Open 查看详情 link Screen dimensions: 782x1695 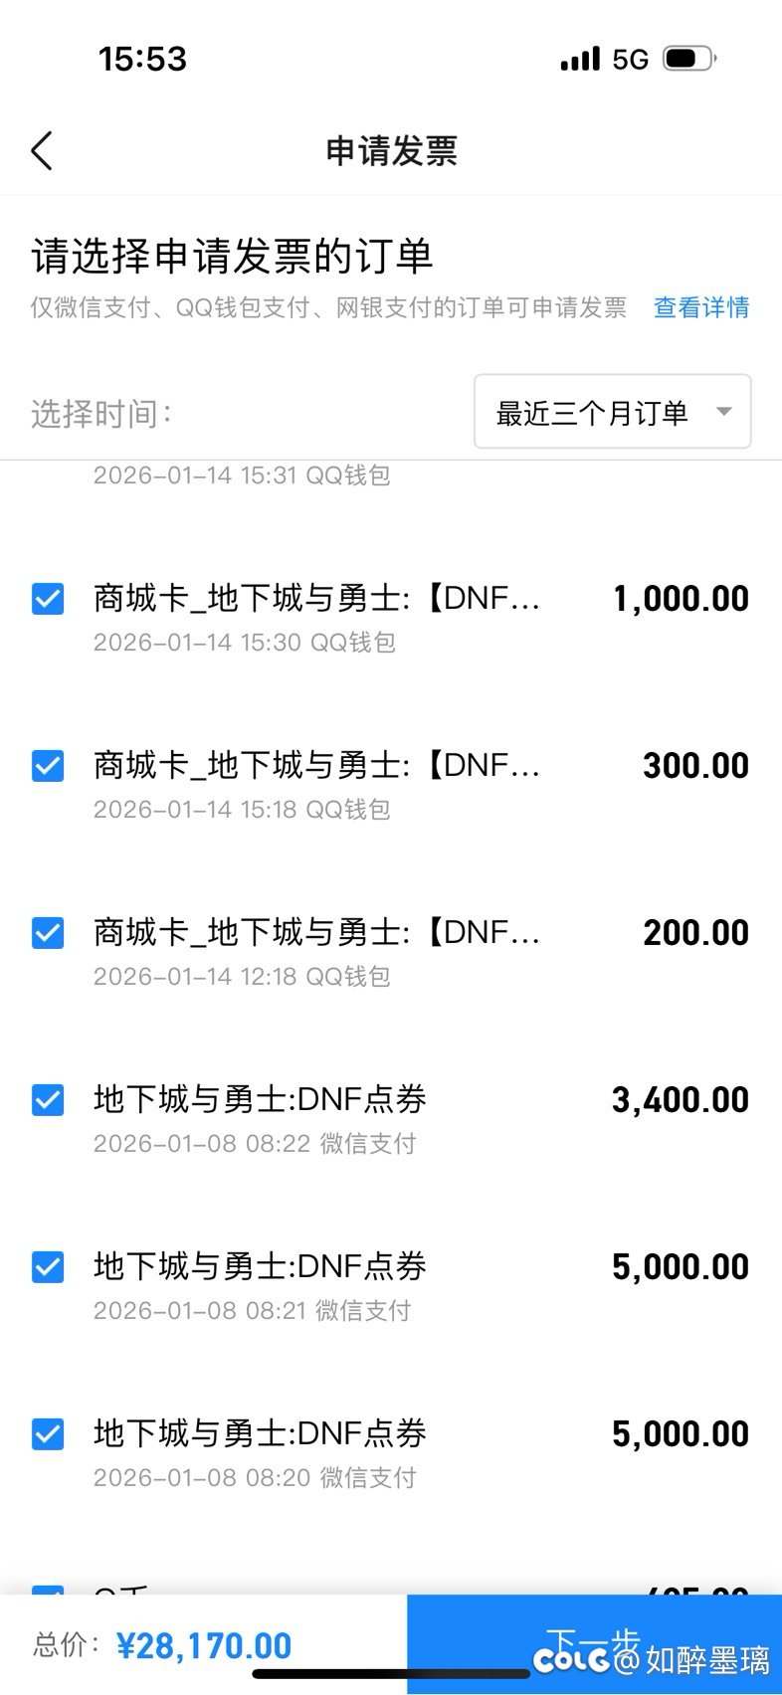tap(700, 307)
